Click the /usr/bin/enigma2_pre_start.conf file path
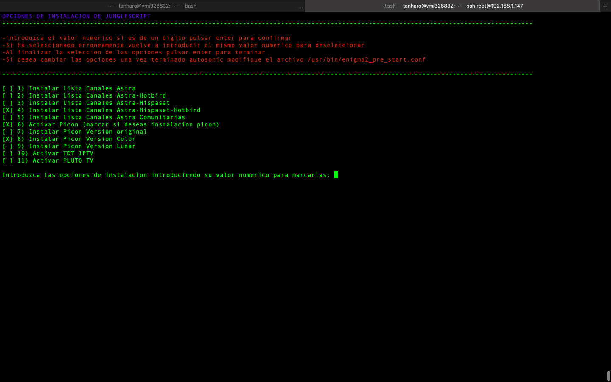Screen dimensions: 611x382 pos(367,60)
